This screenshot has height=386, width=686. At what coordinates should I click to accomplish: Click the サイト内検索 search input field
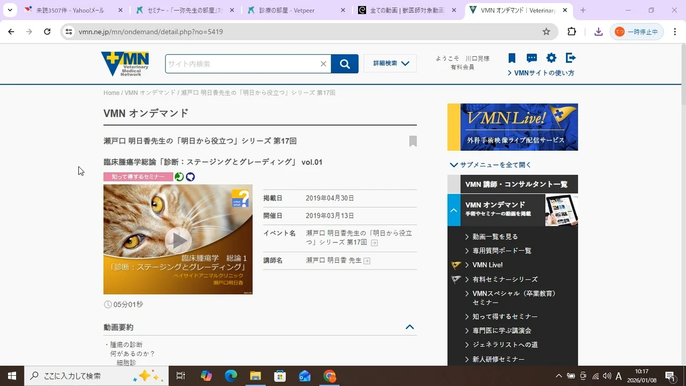(241, 64)
